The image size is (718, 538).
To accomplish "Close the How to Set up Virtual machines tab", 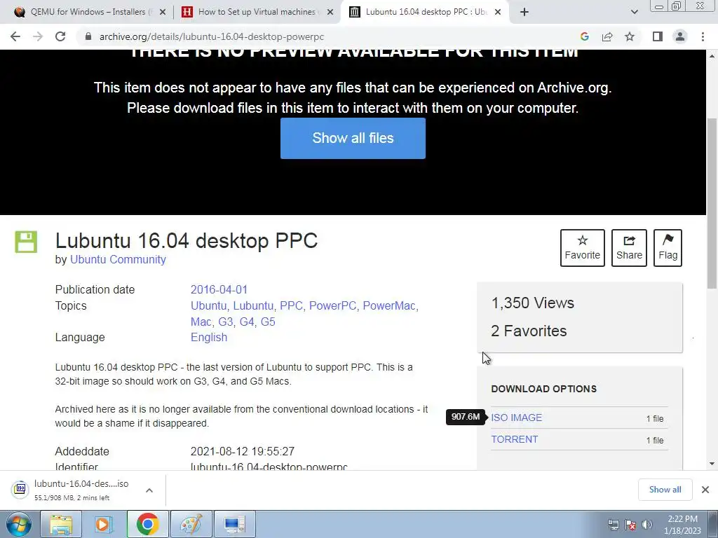I will 330,12.
